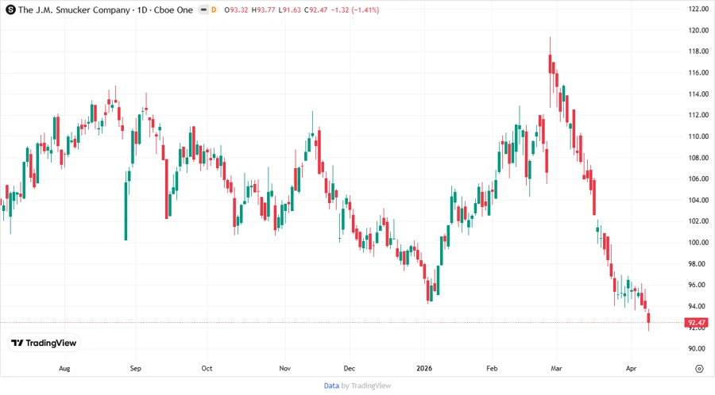
Task: Click the Aug label on the time axis
Action: [64, 369]
